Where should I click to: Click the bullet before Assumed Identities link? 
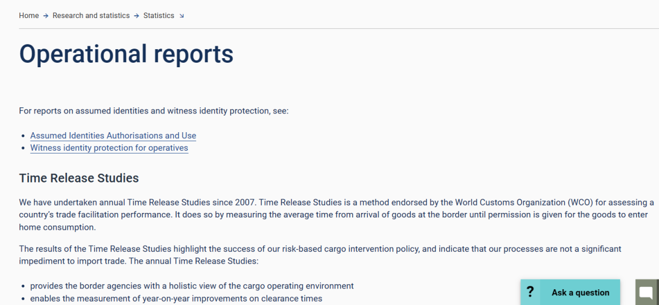23,136
